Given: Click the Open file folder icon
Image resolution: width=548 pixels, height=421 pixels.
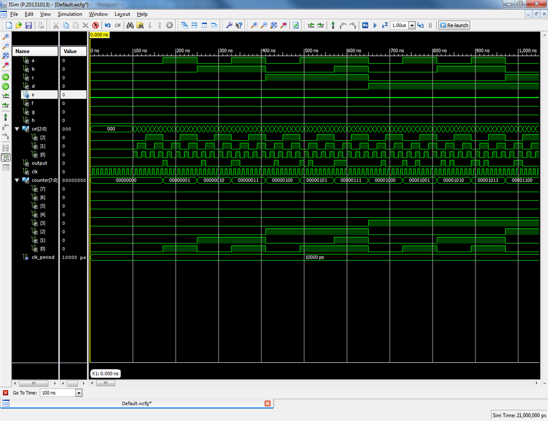Looking at the screenshot, I should click(18, 25).
